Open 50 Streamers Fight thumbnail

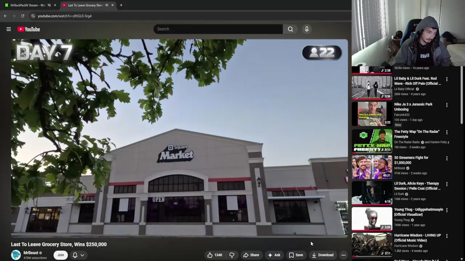tap(372, 167)
